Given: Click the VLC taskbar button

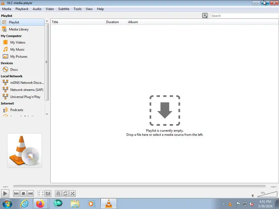Looking at the screenshot, I should pyautogui.click(x=109, y=204).
